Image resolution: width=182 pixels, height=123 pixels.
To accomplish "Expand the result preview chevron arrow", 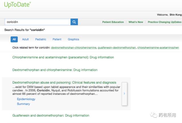I will click(124, 94).
